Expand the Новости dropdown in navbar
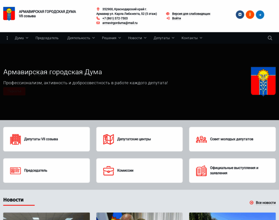The width and height of the screenshot is (279, 220). [x=137, y=38]
